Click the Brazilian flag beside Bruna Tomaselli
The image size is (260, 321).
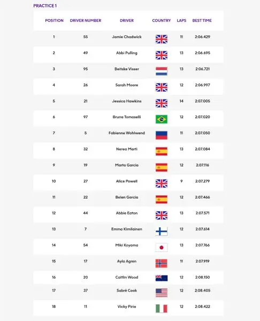point(162,119)
